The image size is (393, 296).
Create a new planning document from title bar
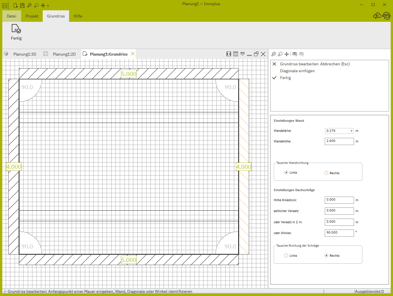coord(15,5)
